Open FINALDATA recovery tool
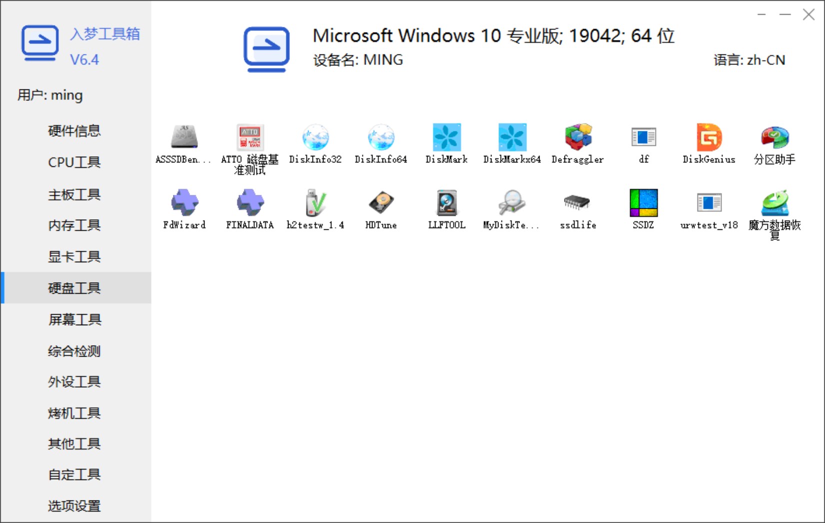Screen dimensions: 825x523 (249, 202)
